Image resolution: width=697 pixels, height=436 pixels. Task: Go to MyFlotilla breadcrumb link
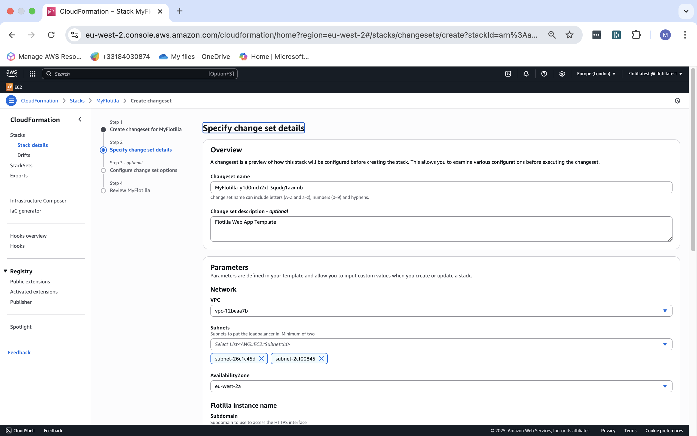click(x=108, y=101)
